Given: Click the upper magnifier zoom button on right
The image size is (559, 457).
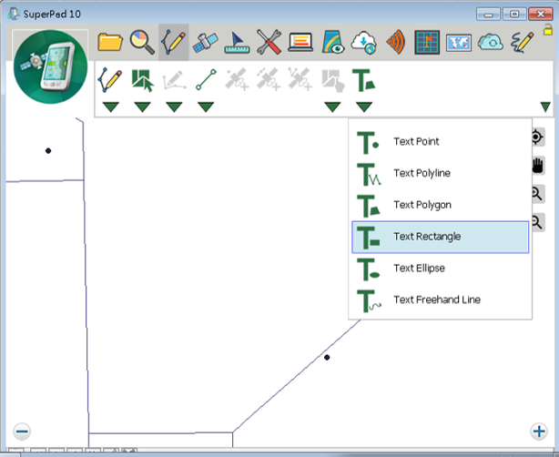Looking at the screenshot, I should pyautogui.click(x=538, y=194).
